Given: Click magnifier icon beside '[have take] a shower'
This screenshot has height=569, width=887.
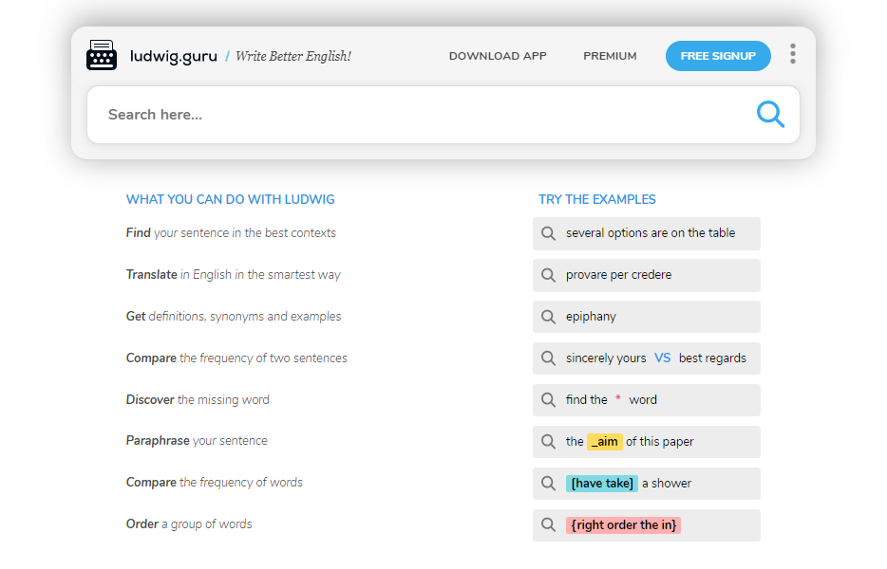Looking at the screenshot, I should (x=548, y=484).
